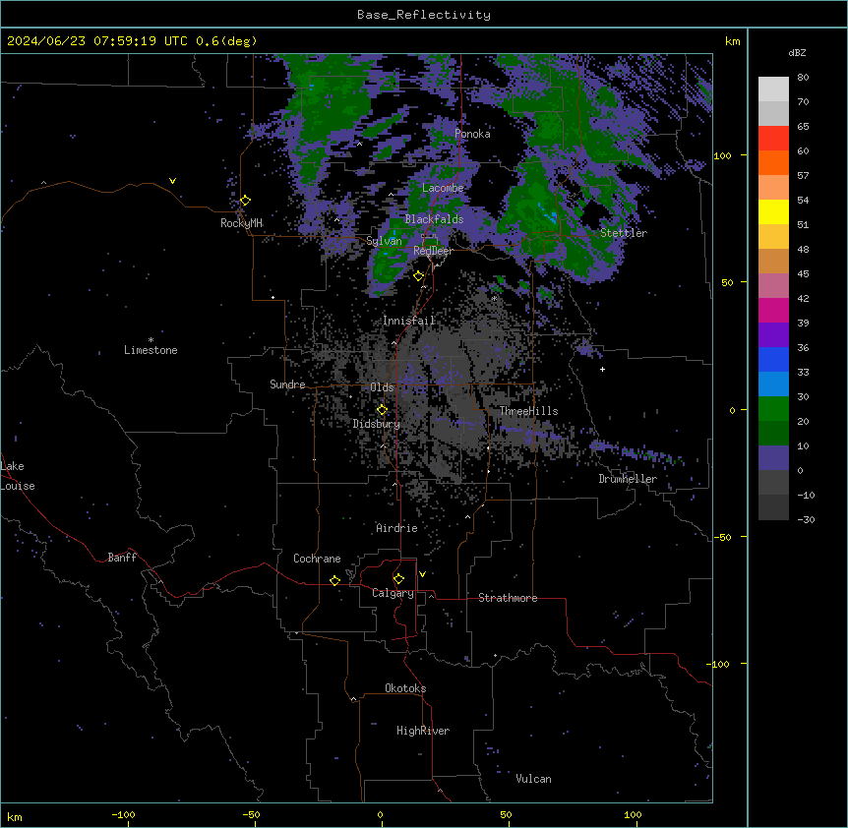The image size is (848, 828).
Task: Click the dBZ legend heading
Action: (797, 52)
